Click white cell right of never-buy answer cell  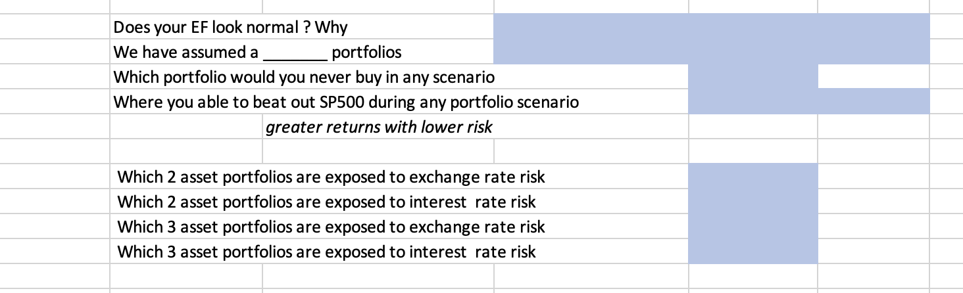(874, 77)
